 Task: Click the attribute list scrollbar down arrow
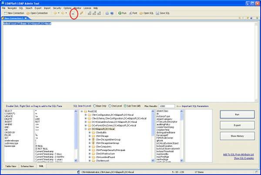point(181,161)
